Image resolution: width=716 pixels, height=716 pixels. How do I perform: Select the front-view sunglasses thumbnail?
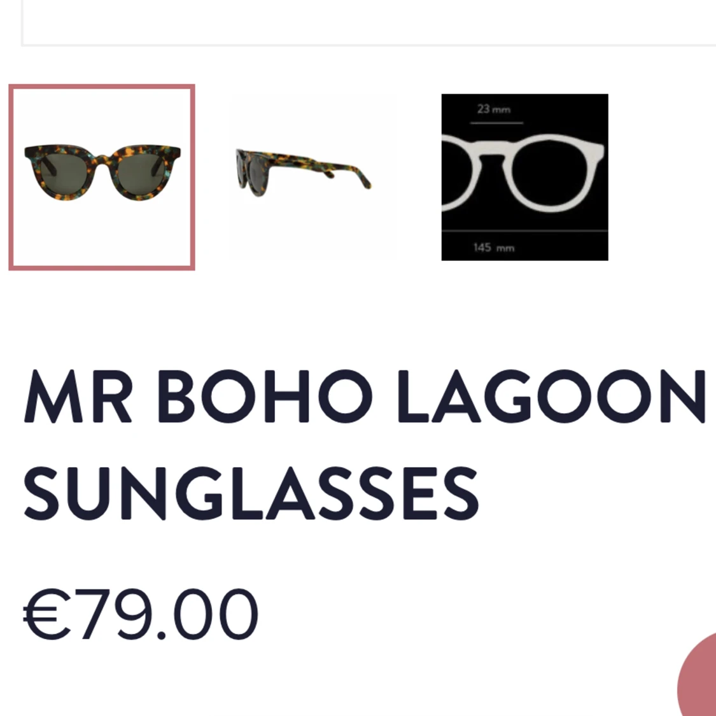coord(102,177)
